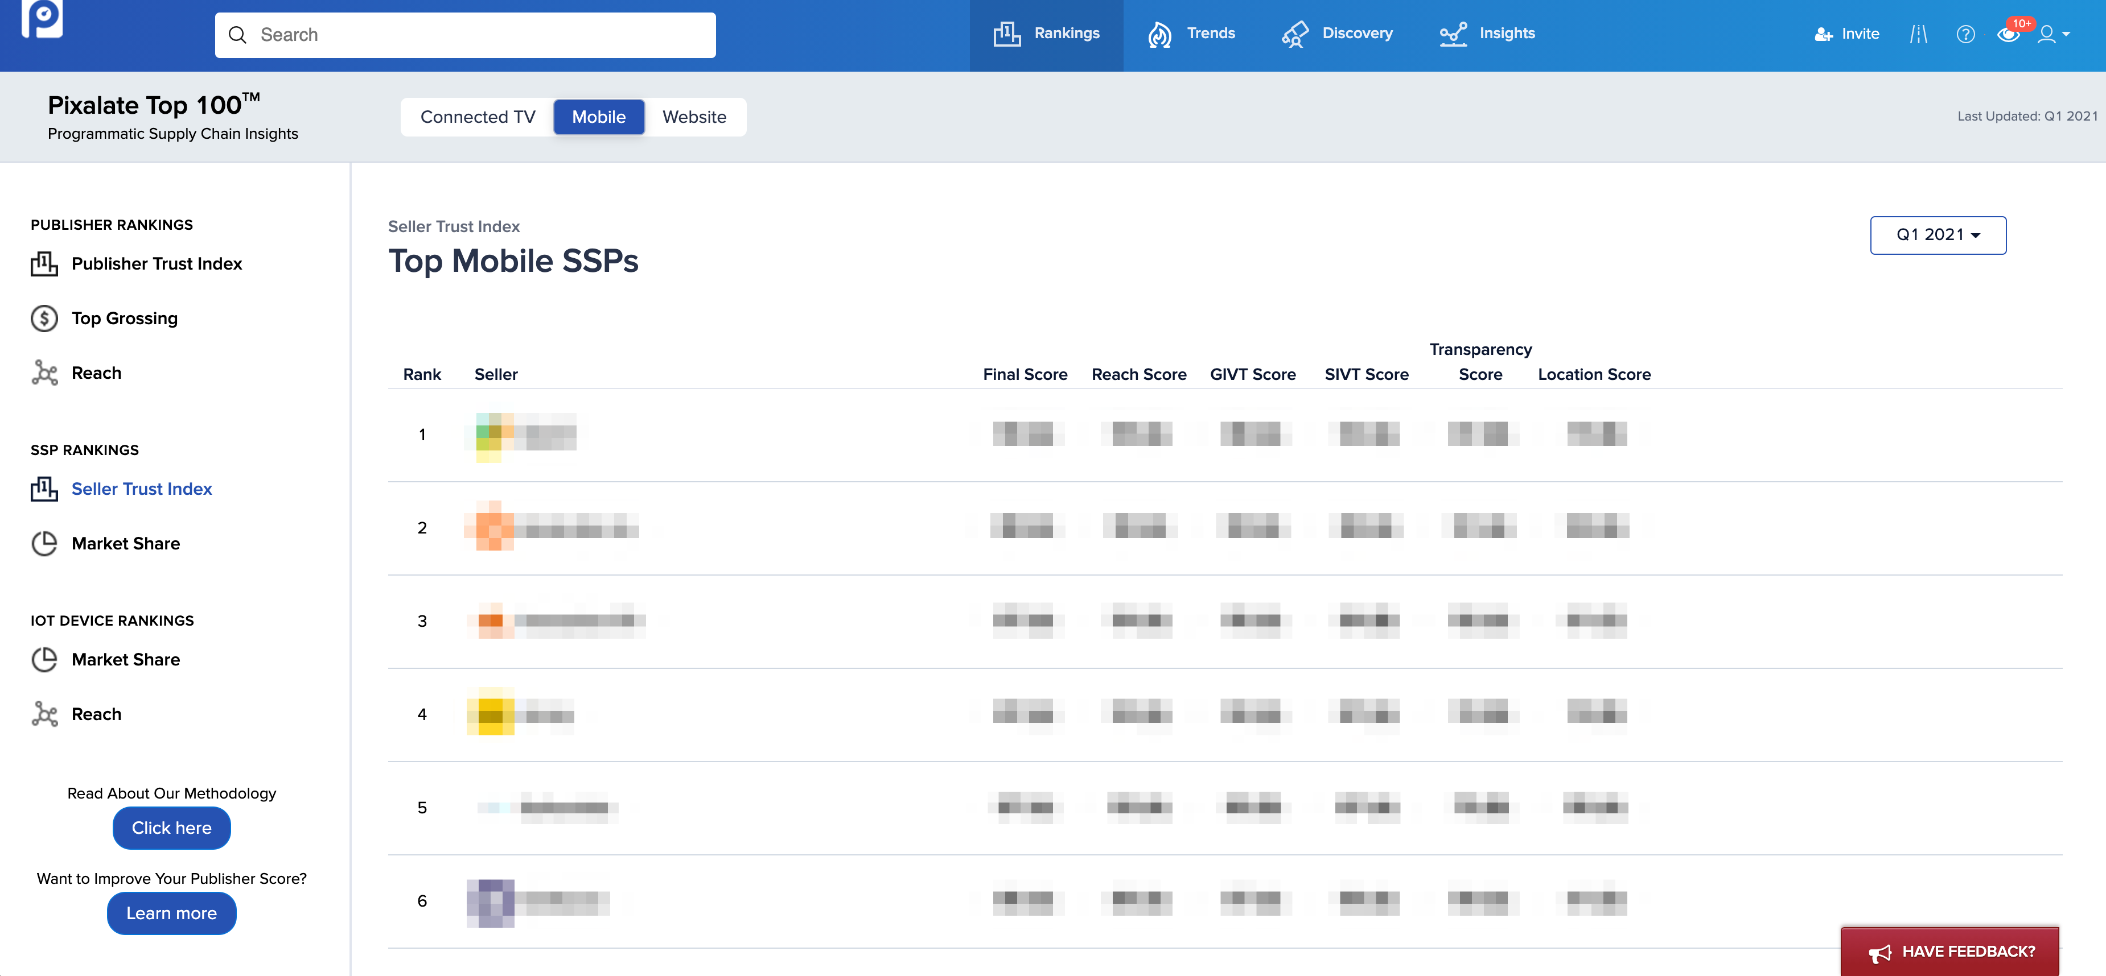This screenshot has height=976, width=2106.
Task: Open Top Grossing rankings
Action: click(x=124, y=319)
